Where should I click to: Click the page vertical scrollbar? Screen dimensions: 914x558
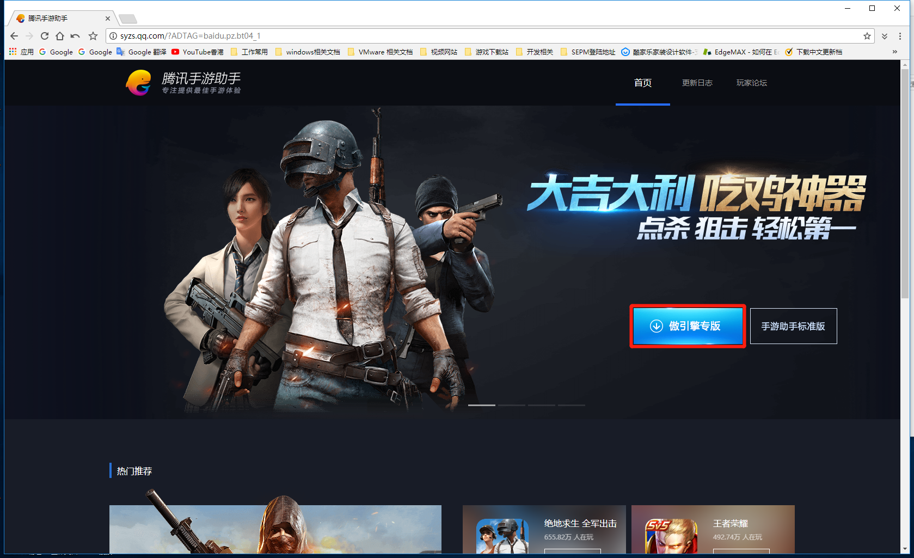[905, 184]
